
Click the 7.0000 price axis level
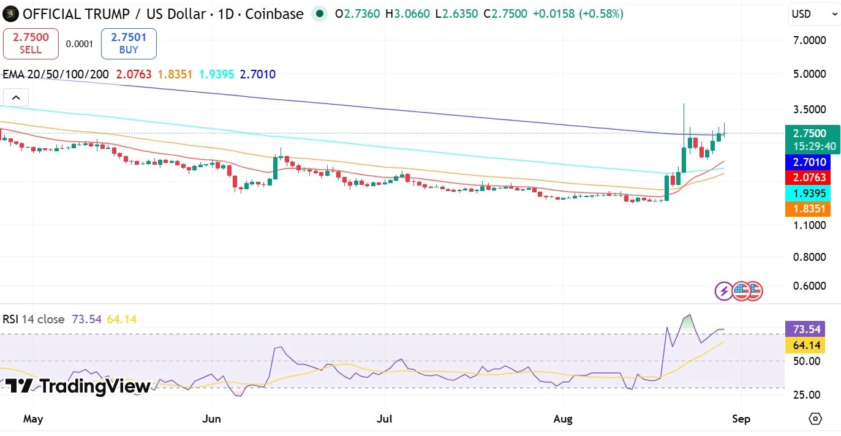810,40
